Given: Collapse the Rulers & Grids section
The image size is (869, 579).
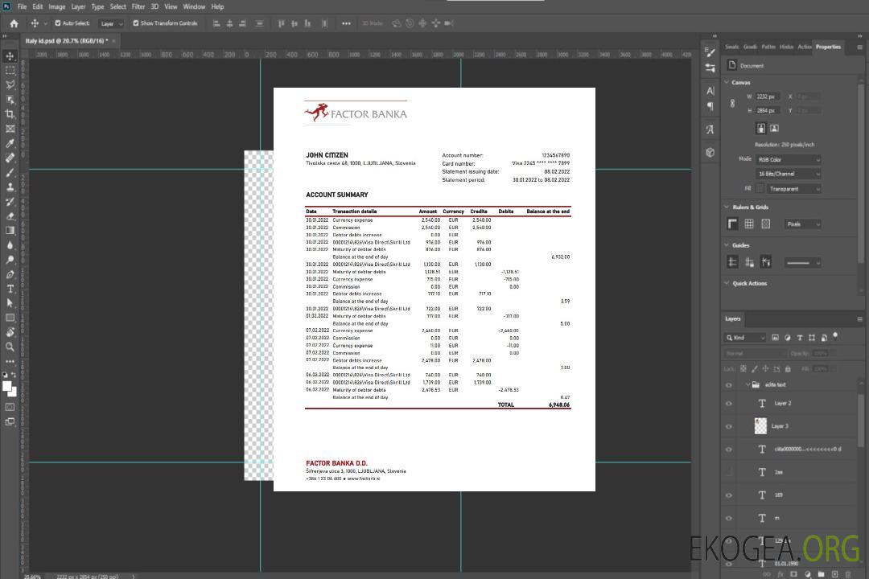Looking at the screenshot, I should 727,207.
